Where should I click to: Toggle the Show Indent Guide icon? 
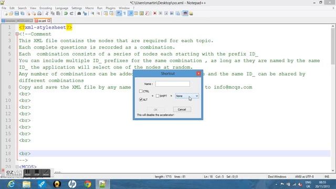pyautogui.click(x=131, y=14)
